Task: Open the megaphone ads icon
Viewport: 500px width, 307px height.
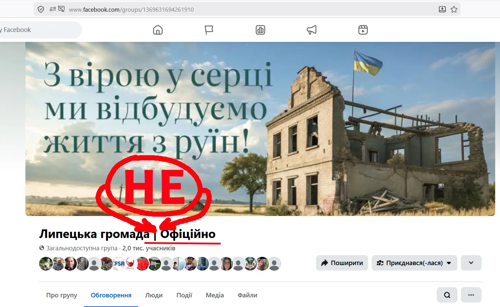Action: [x=312, y=30]
